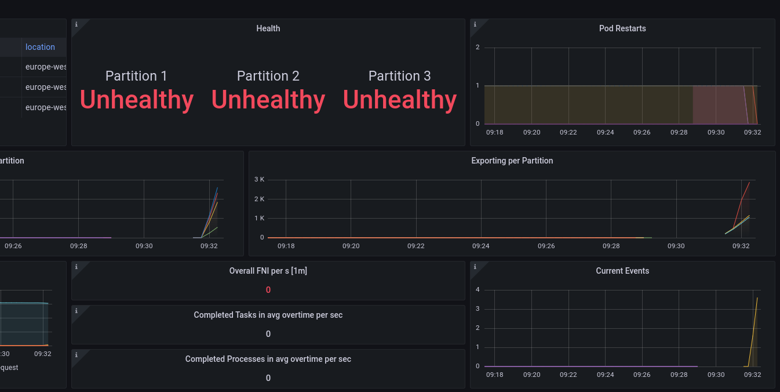Screen dimensions: 780x392
Task: Open the Current Events panel info tooltip
Action: (x=474, y=267)
